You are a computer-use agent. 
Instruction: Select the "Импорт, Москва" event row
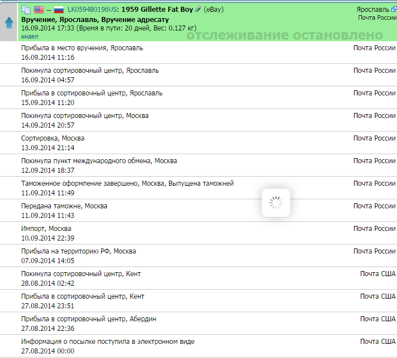pyautogui.click(x=46, y=229)
